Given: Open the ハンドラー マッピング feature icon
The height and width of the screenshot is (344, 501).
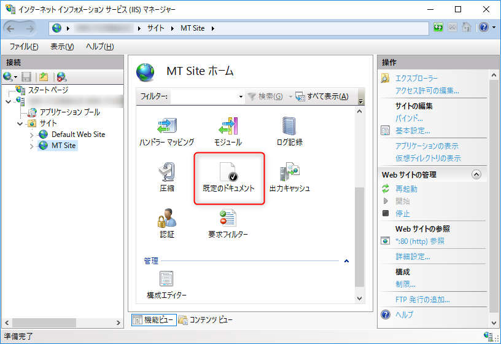Looking at the screenshot, I should click(x=166, y=130).
